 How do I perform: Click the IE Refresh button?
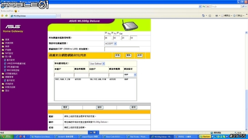point(204,7)
